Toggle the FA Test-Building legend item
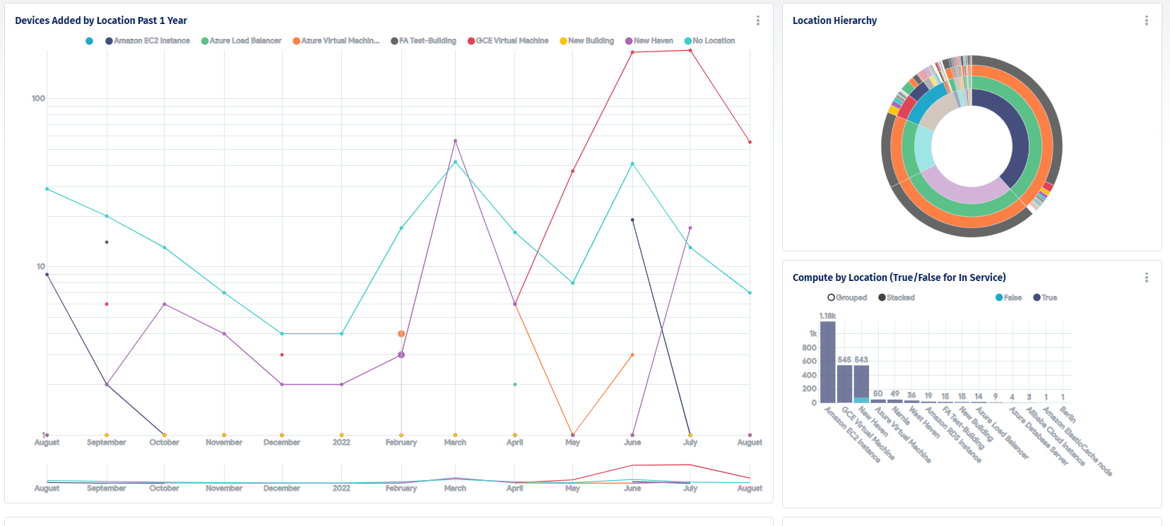This screenshot has width=1170, height=526. 423,41
